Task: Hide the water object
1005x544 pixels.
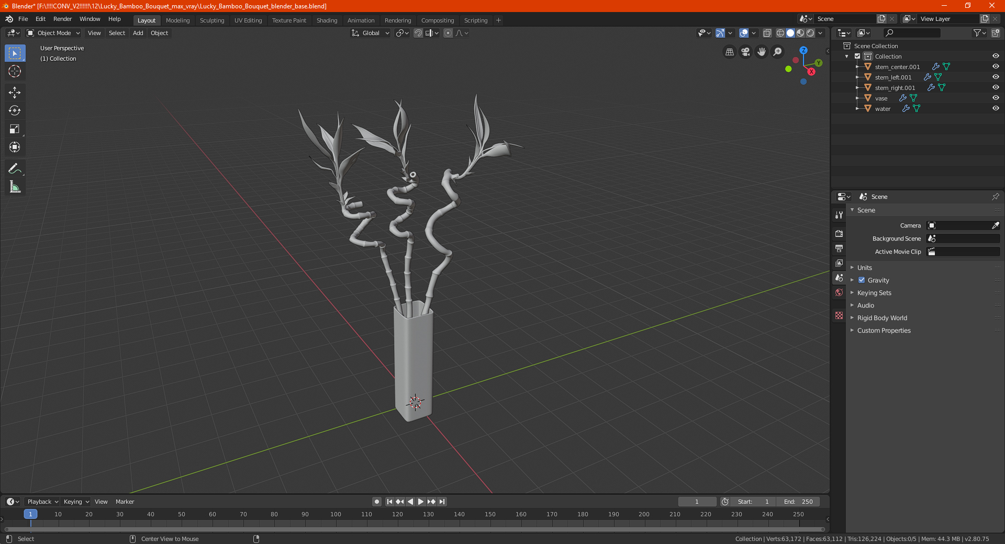Action: [x=996, y=109]
